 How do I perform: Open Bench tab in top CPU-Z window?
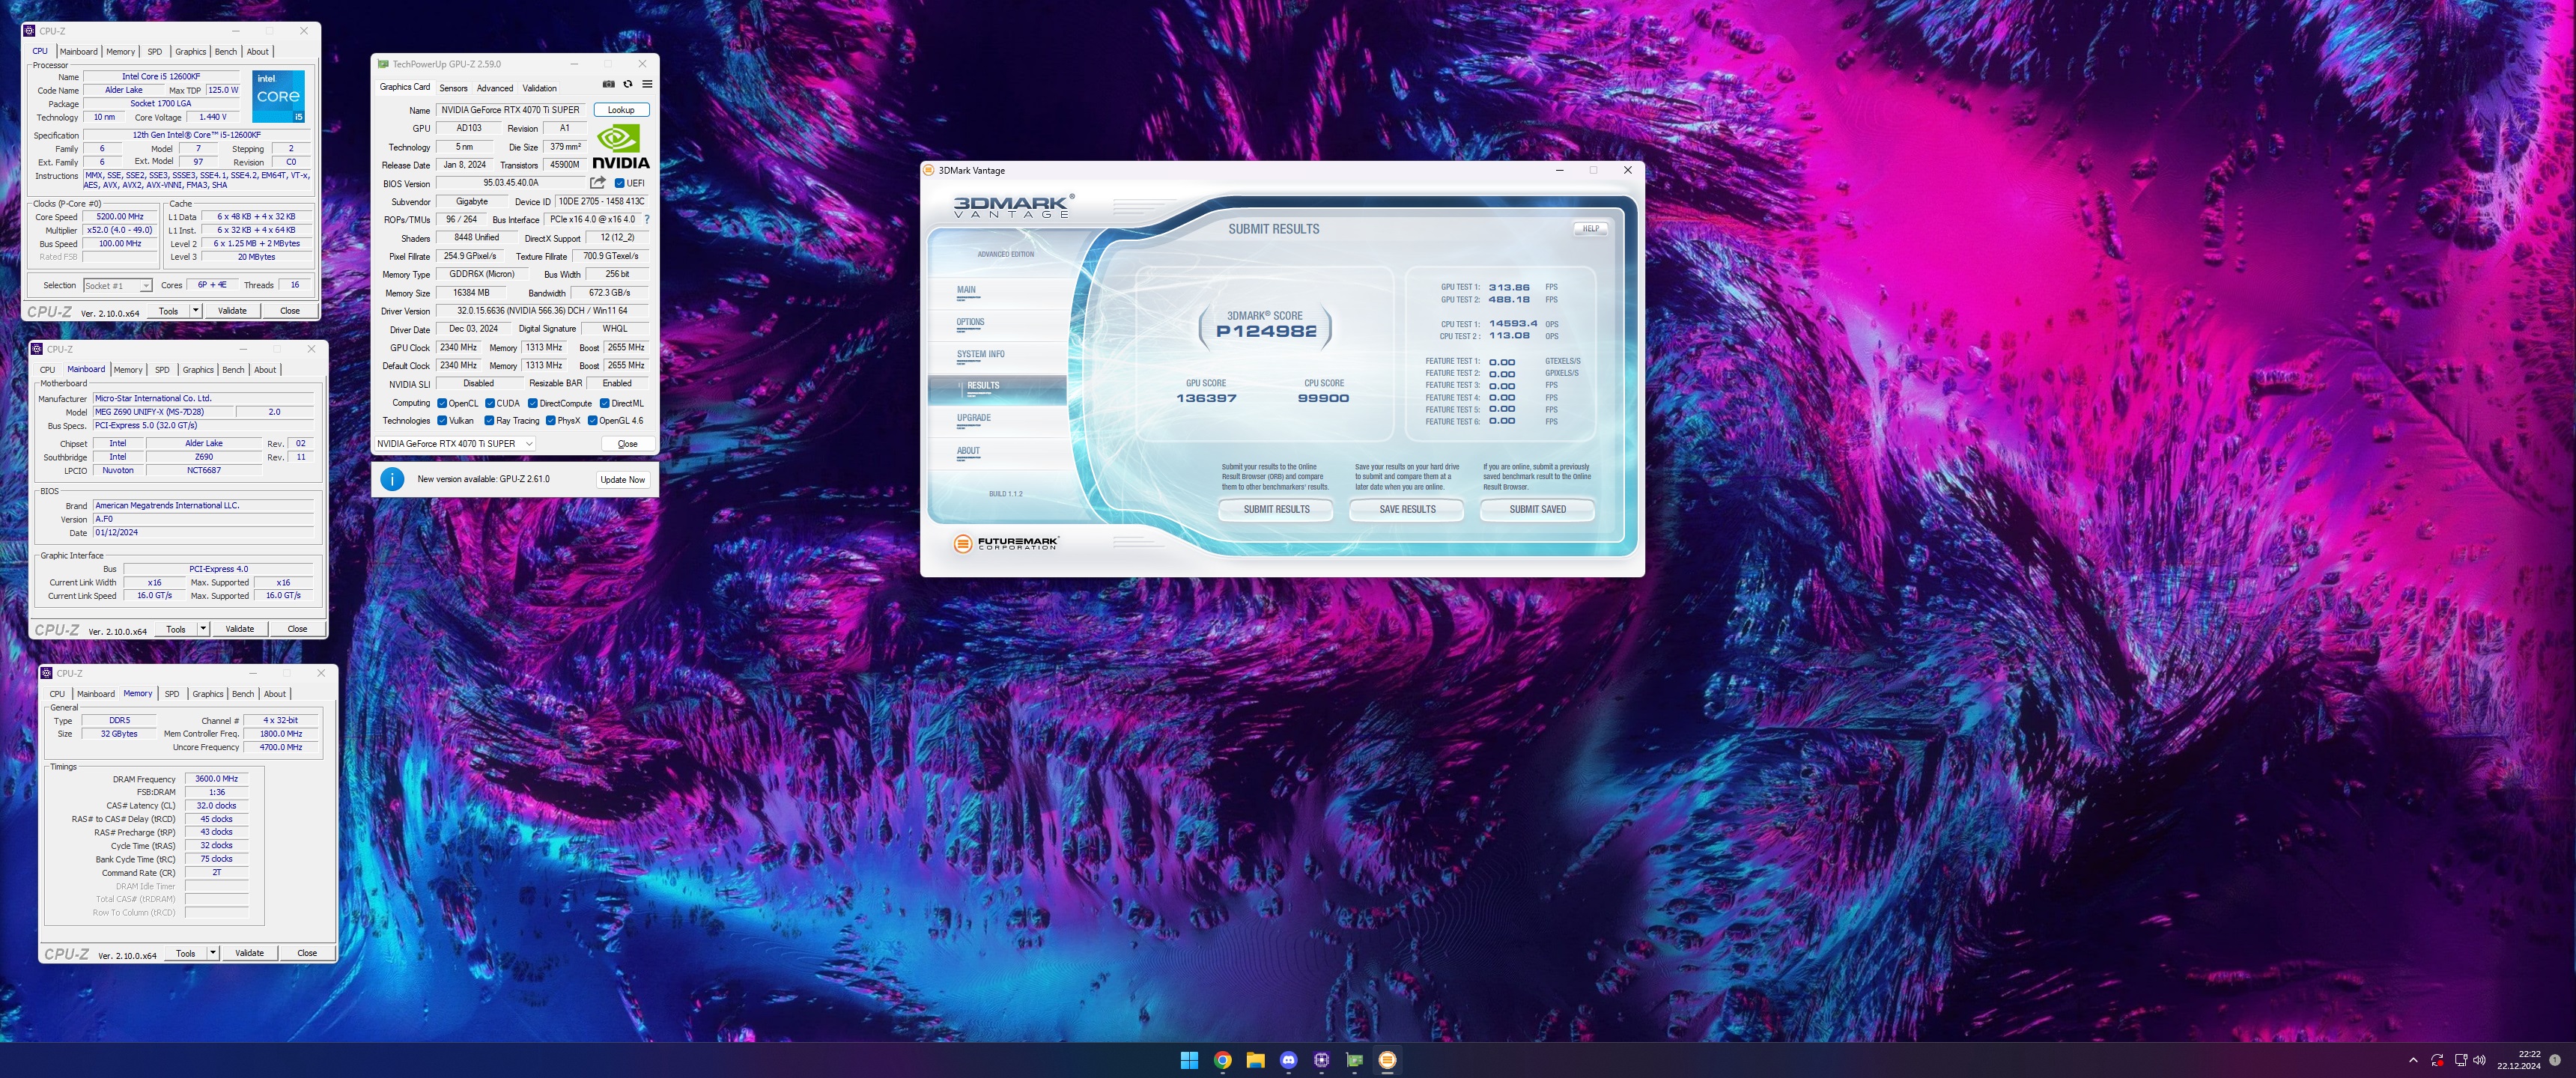coord(226,51)
